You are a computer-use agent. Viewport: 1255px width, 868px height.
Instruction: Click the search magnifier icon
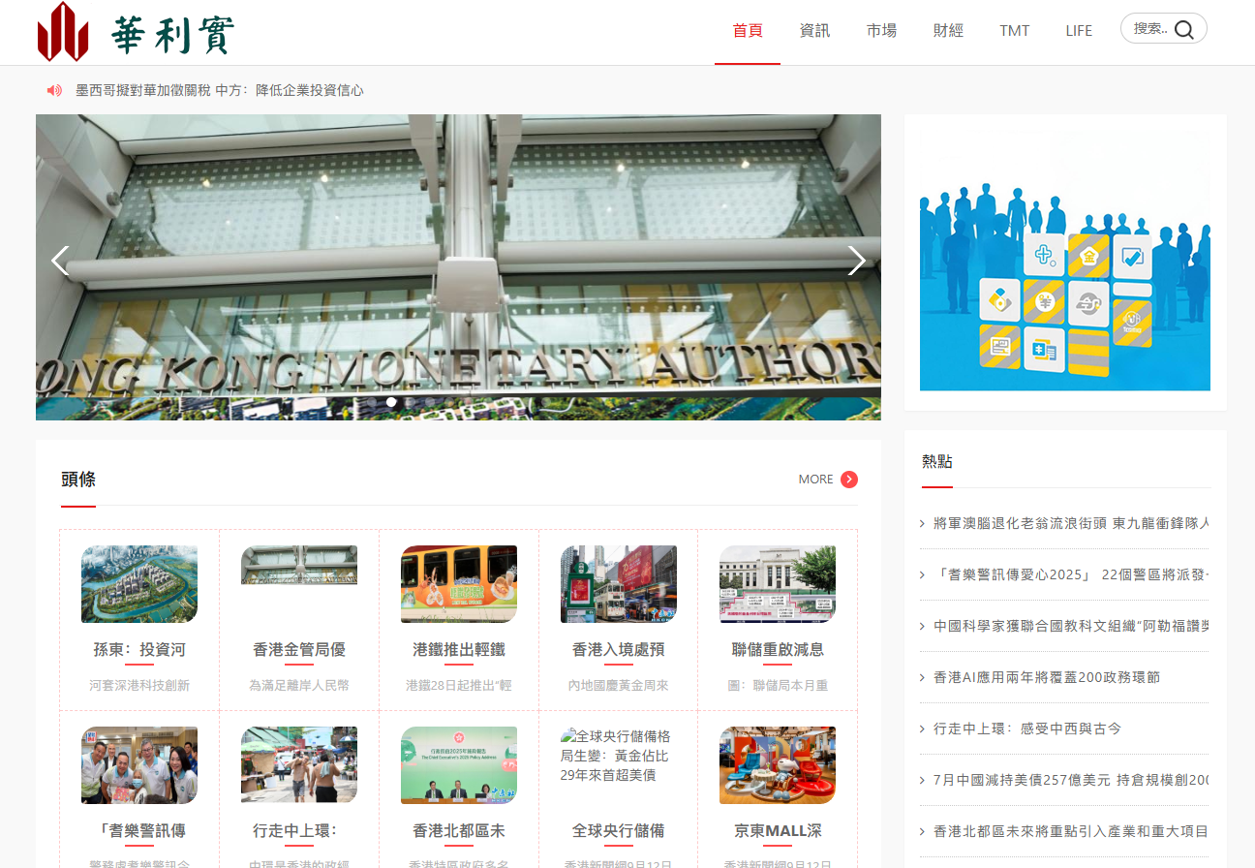(x=1183, y=30)
